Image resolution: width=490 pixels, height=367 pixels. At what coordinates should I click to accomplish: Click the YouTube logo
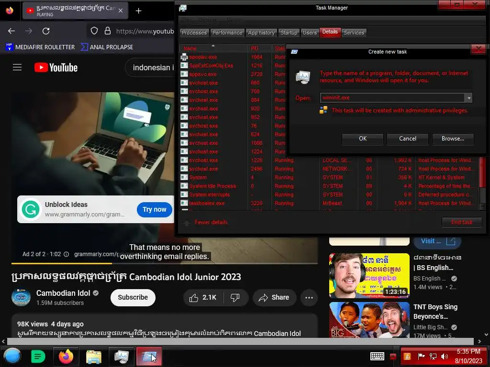pyautogui.click(x=56, y=67)
